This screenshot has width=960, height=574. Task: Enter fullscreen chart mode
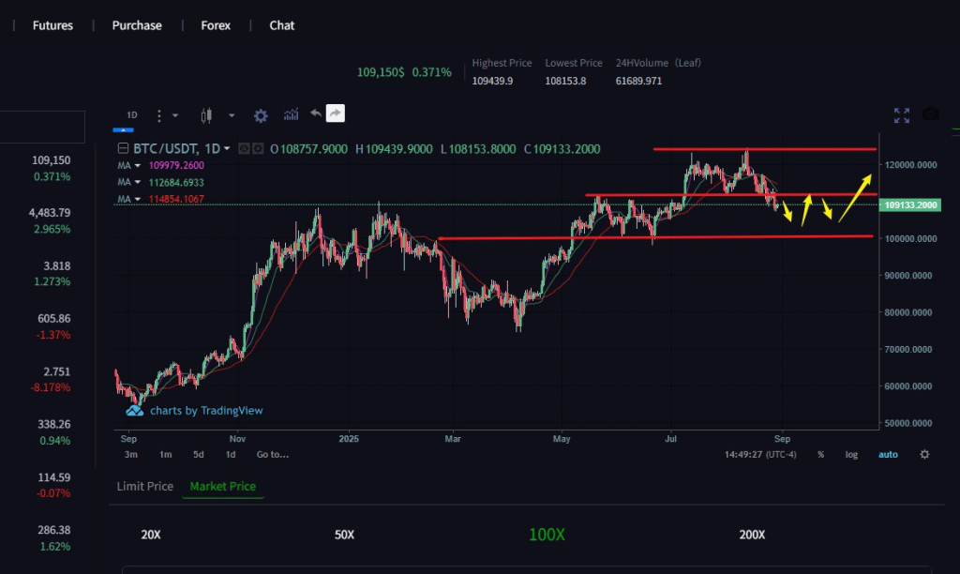(x=902, y=115)
